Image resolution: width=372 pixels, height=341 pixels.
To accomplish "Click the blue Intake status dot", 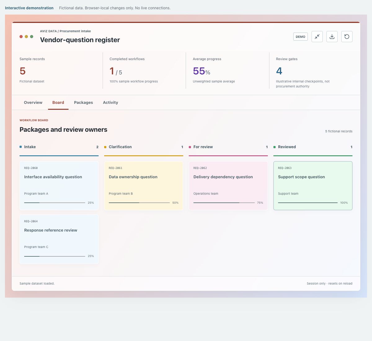I will point(20,147).
